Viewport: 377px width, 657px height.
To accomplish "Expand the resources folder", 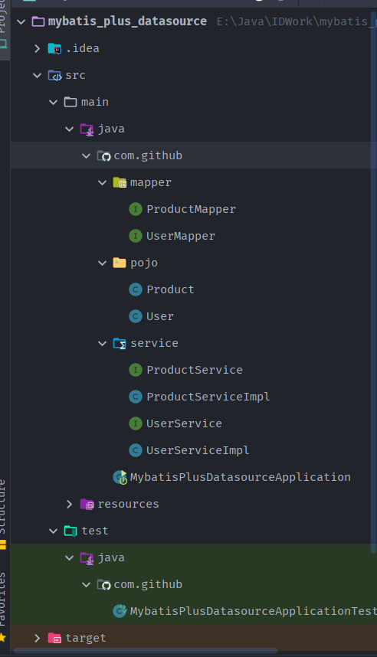I will point(70,504).
